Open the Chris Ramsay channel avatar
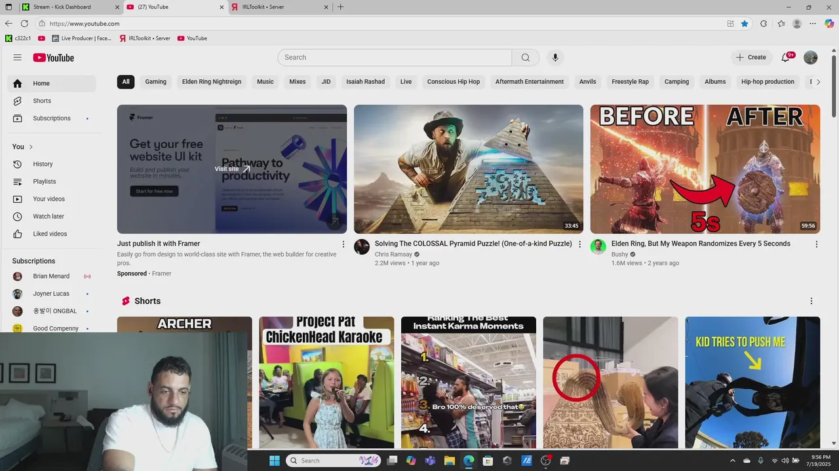839x471 pixels. click(x=362, y=247)
